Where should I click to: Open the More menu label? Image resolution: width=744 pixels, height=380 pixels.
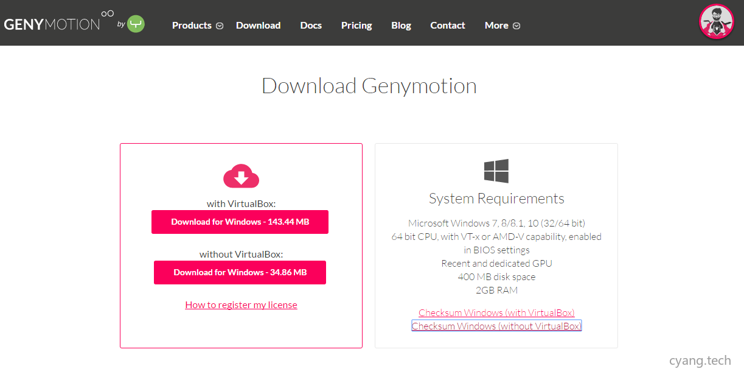(x=496, y=26)
